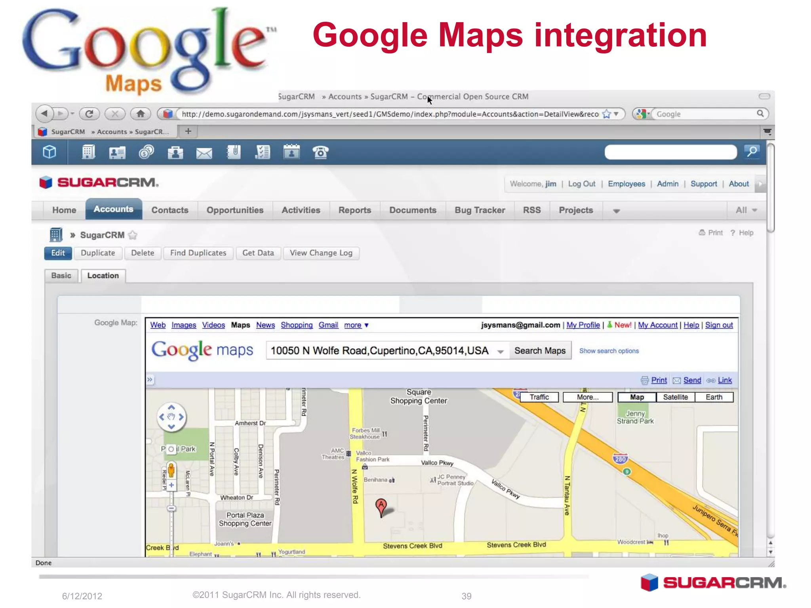Switch map to Earth view

[x=714, y=397]
